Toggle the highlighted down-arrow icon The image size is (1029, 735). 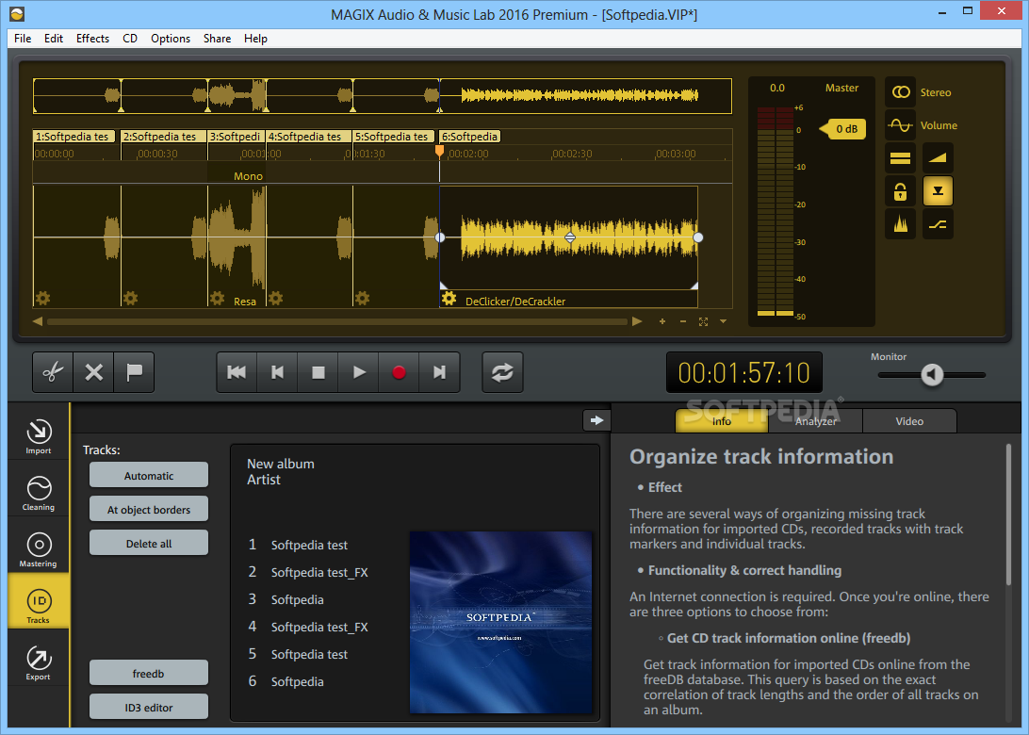tap(938, 191)
